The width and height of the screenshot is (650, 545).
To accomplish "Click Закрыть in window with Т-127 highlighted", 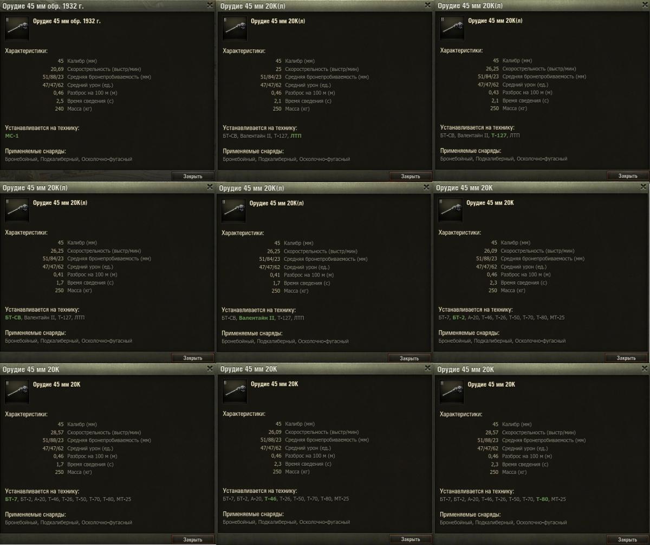I will [x=628, y=176].
